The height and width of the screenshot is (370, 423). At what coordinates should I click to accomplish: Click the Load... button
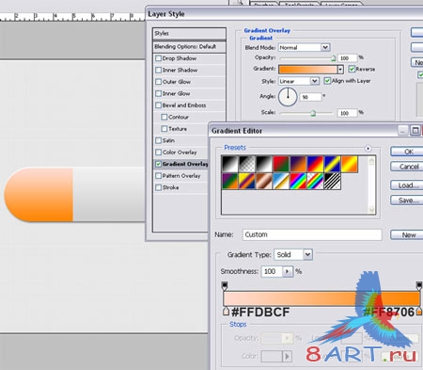coord(407,185)
